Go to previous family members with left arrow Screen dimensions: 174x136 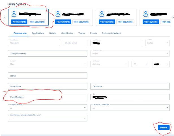4,17
